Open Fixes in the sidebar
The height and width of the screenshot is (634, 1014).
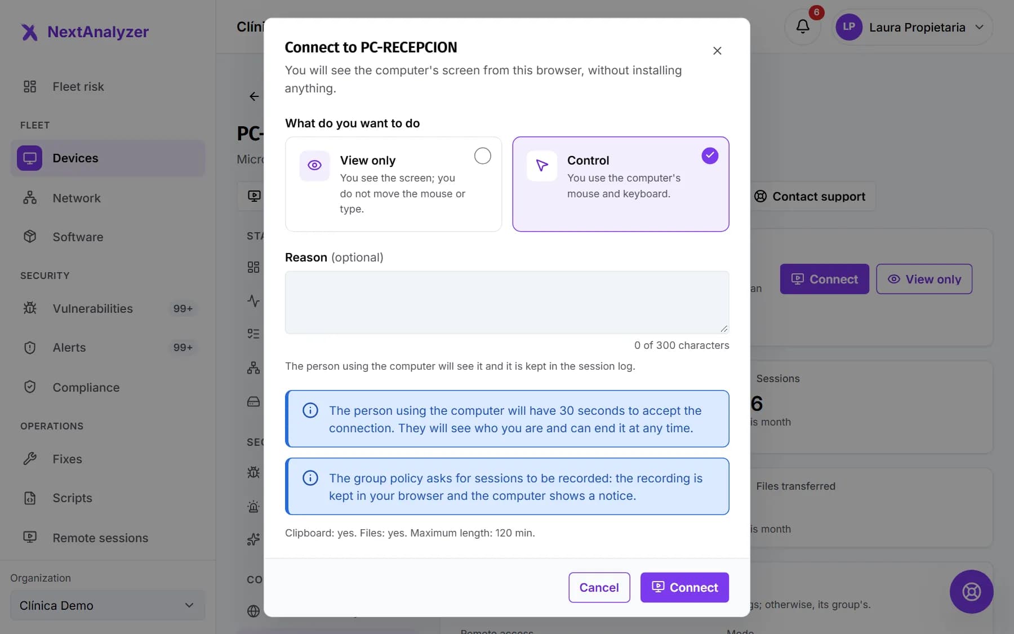(108, 459)
